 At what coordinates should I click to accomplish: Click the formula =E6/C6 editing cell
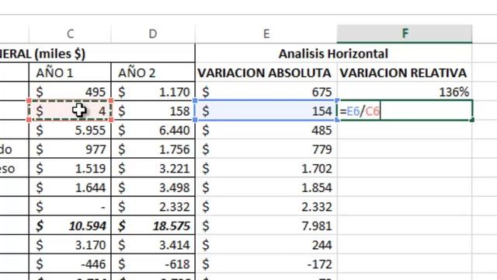pyautogui.click(x=405, y=110)
